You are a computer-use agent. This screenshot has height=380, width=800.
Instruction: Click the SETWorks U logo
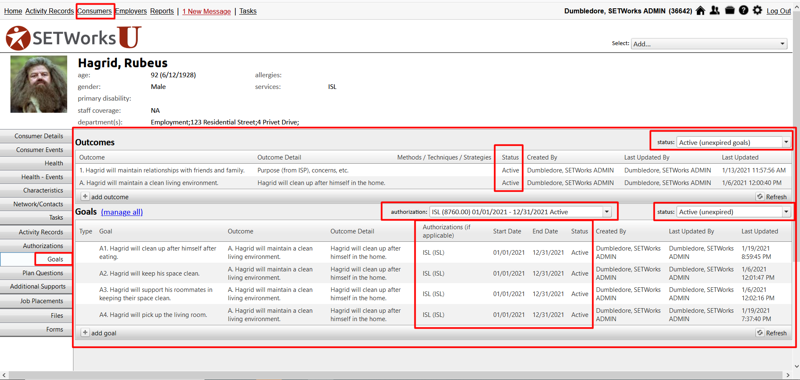(73, 38)
